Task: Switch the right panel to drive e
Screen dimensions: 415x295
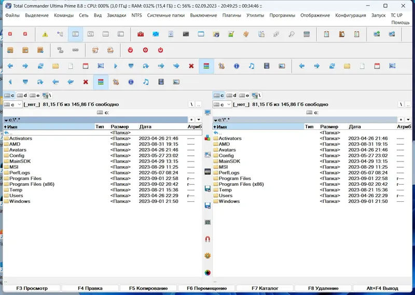Action: tap(244, 95)
